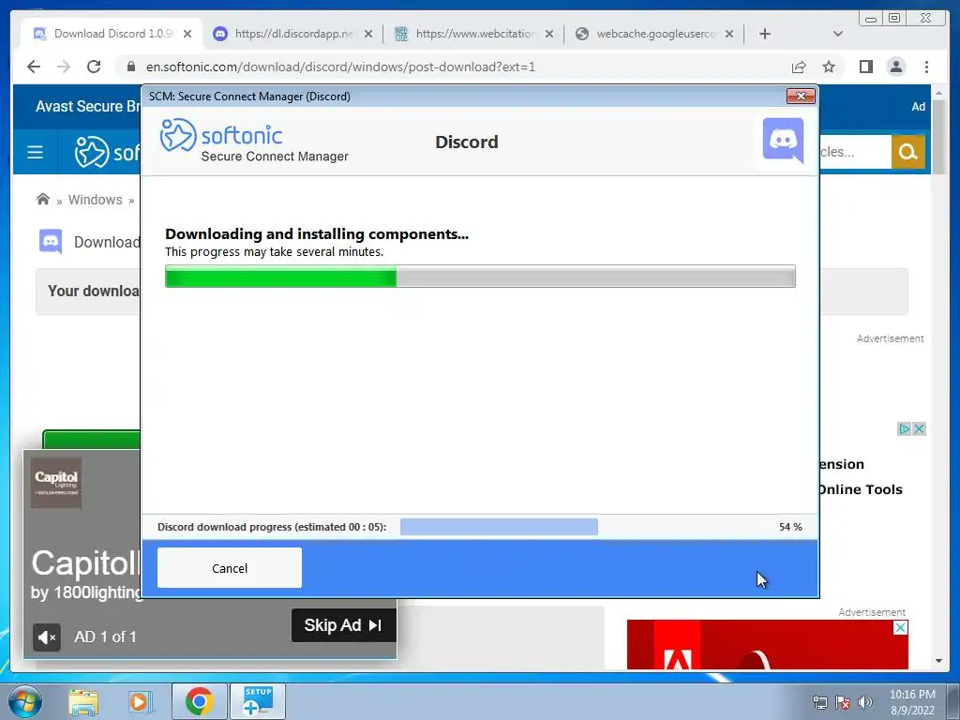Skip the video ad

(x=343, y=625)
